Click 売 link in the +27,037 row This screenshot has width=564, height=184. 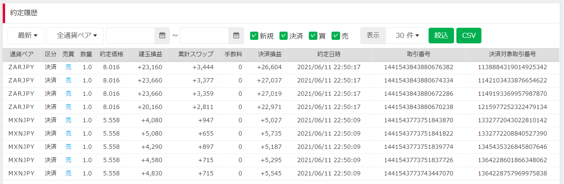[68, 80]
